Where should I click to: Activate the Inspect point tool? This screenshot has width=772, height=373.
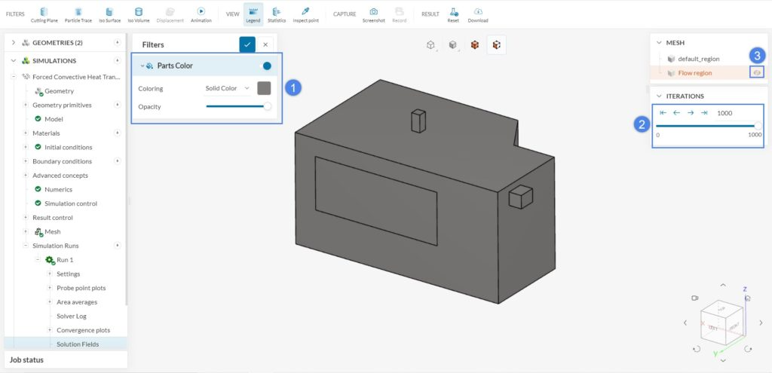305,14
